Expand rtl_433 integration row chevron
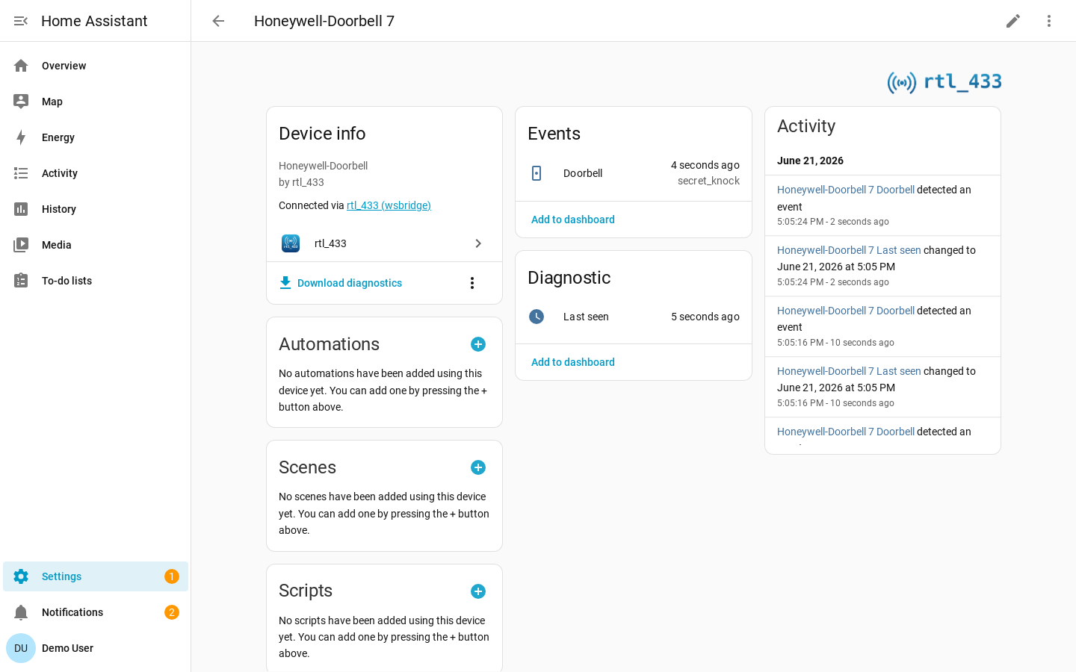The image size is (1076, 672). tap(478, 243)
